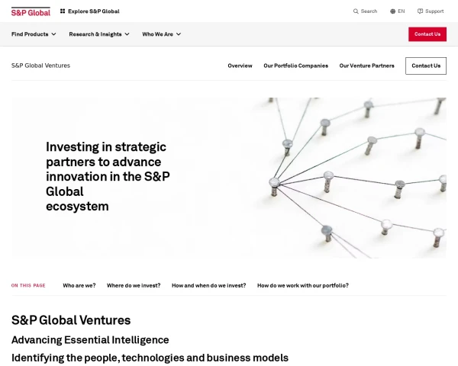Go to How and when do we invest?
The height and width of the screenshot is (366, 458).
208,285
